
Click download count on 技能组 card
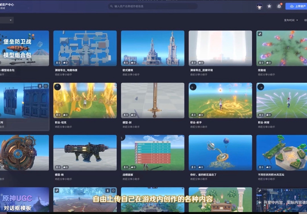(x=261, y=63)
